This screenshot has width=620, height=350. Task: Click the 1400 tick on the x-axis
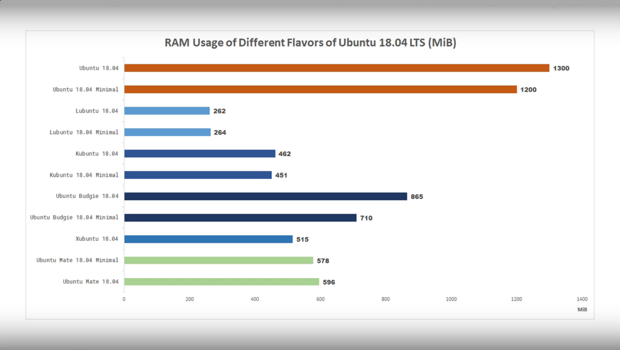pos(582,299)
